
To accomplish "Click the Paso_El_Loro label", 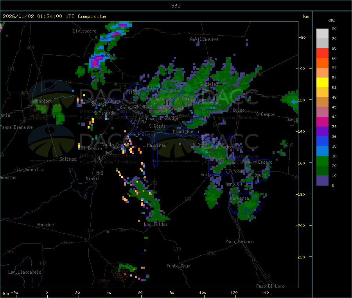I will 270,286.
